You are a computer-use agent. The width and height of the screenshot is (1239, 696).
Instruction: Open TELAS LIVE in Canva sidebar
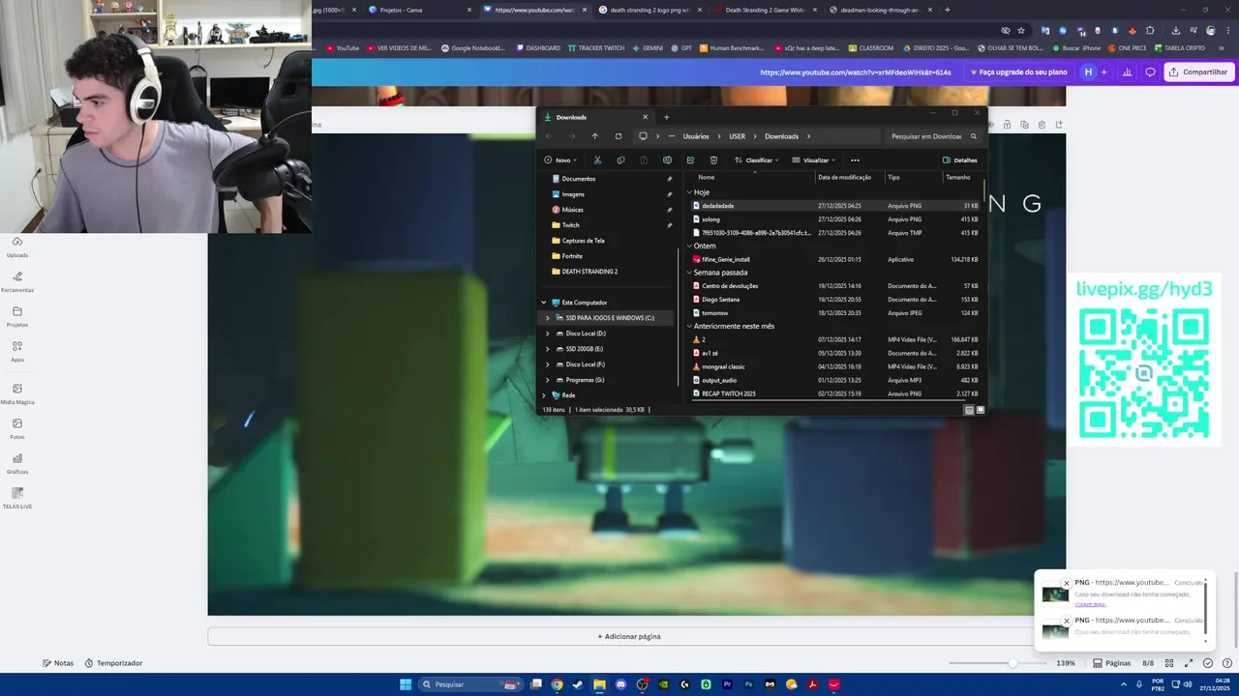(x=17, y=499)
